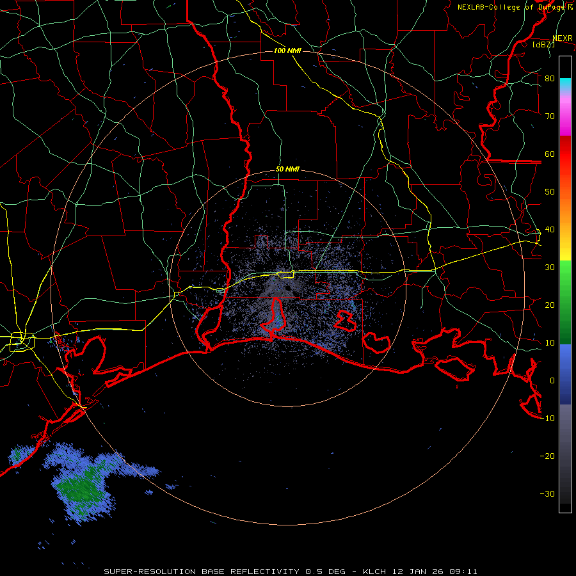The width and height of the screenshot is (576, 576).
Task: Click the 10 dBZ scale value
Action: [x=550, y=343]
